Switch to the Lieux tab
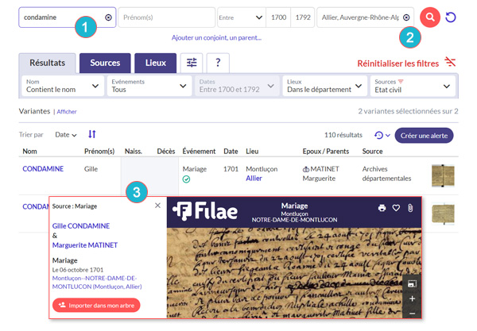The height and width of the screenshot is (331, 477). pyautogui.click(x=155, y=63)
